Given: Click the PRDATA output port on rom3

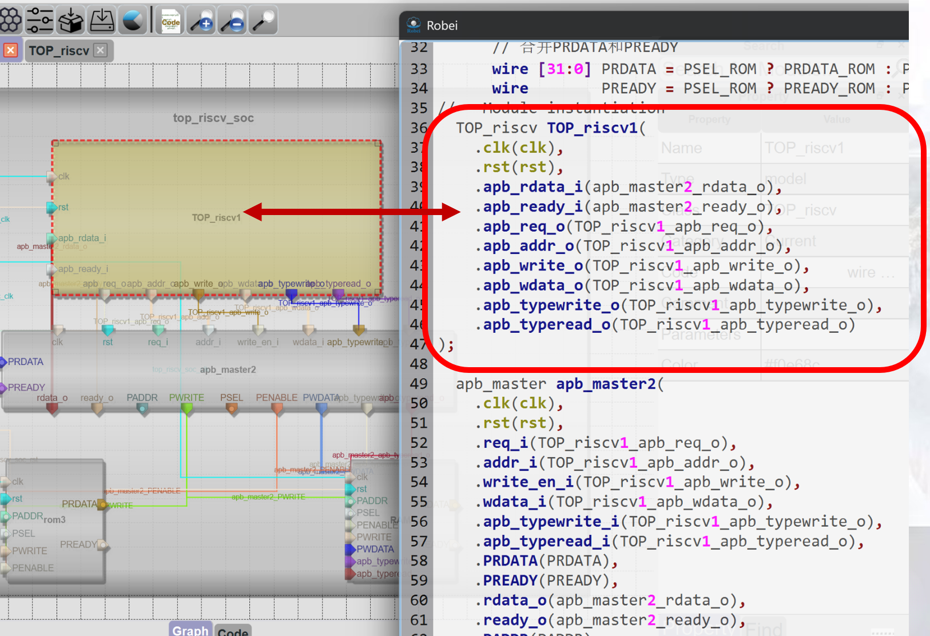Looking at the screenshot, I should coord(103,504).
